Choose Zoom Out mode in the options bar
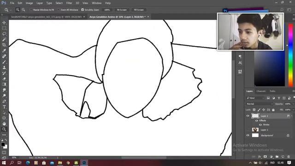Viewport: 295px width, 166px height. coord(24,10)
